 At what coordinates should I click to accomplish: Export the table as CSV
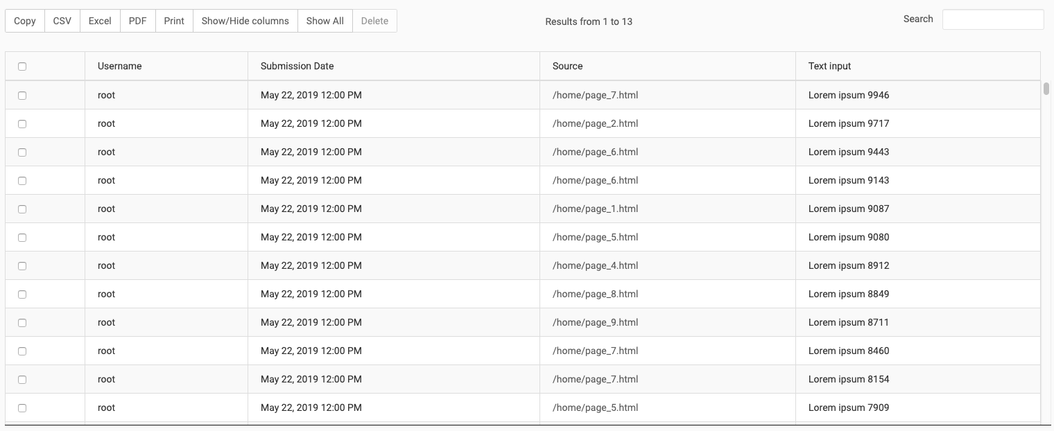click(62, 20)
